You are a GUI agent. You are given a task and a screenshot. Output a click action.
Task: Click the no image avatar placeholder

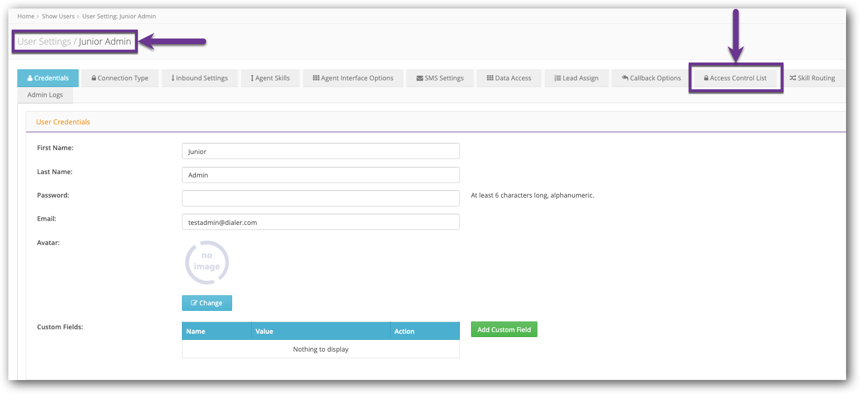(x=207, y=263)
